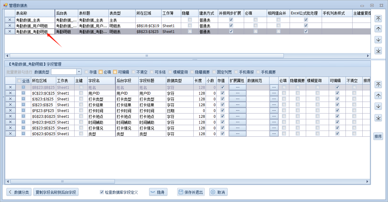The width and height of the screenshot is (388, 202).
Task: Enable the 模糊查询 batch option checkbox
Action: click(x=170, y=72)
